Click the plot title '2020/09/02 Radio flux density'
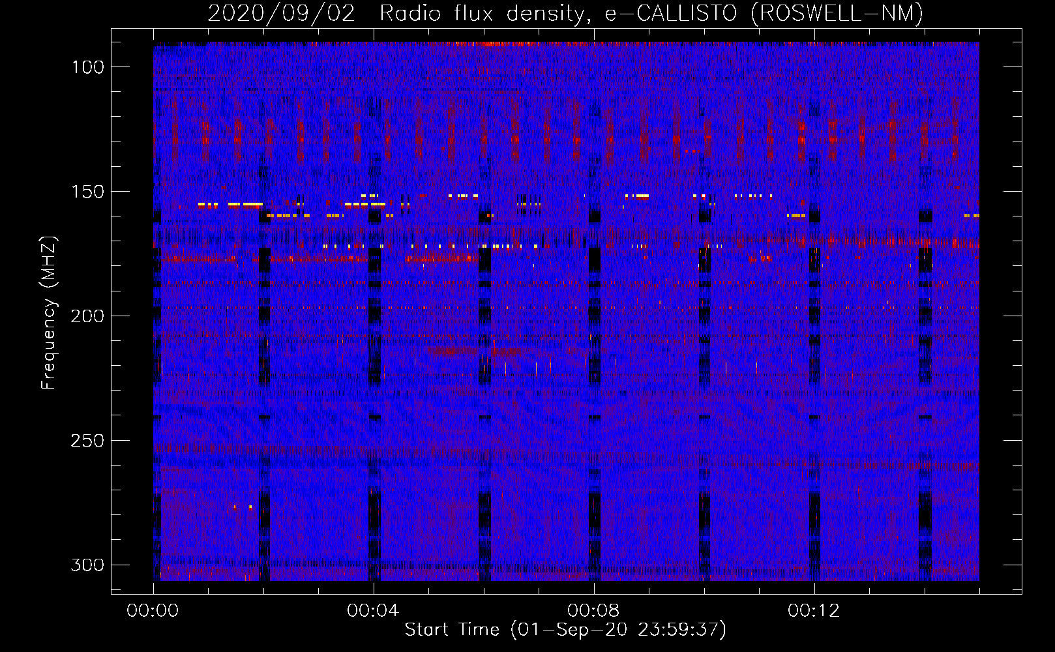The height and width of the screenshot is (652, 1055). [x=399, y=13]
